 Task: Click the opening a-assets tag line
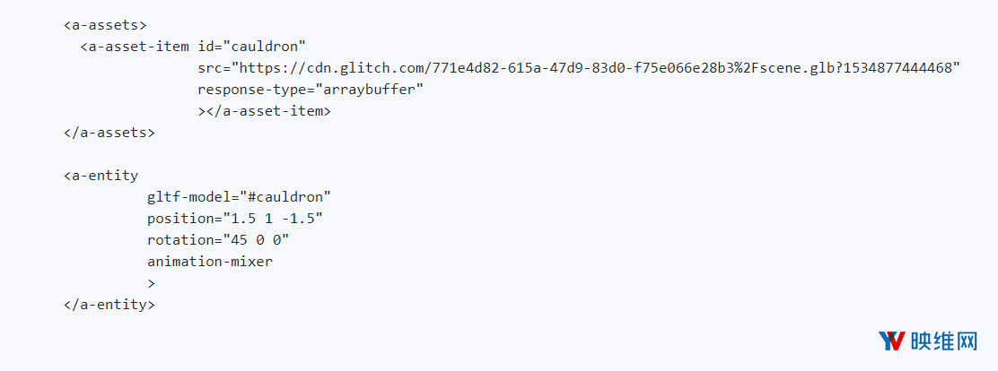105,25
